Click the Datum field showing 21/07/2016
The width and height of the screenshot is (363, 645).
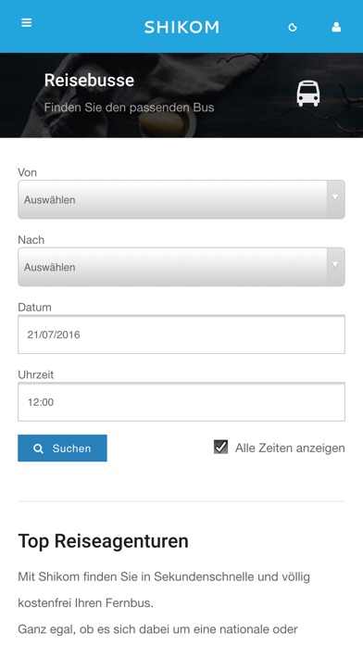pos(181,335)
